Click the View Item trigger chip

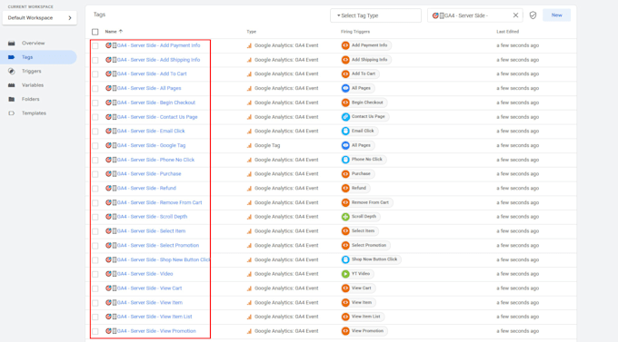click(358, 303)
